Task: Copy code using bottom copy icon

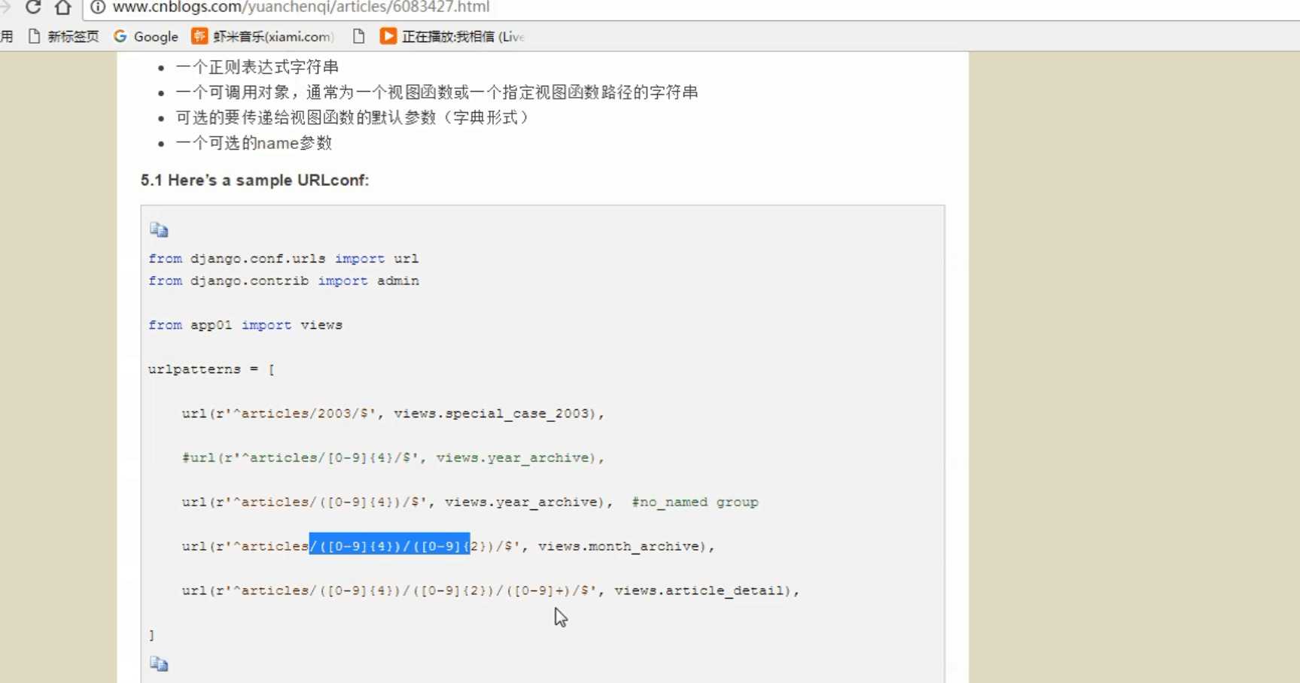Action: 159,663
